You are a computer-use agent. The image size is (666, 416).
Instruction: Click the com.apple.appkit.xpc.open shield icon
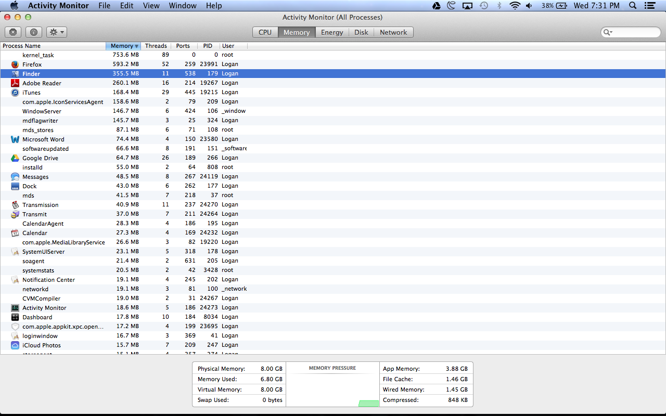coord(15,327)
